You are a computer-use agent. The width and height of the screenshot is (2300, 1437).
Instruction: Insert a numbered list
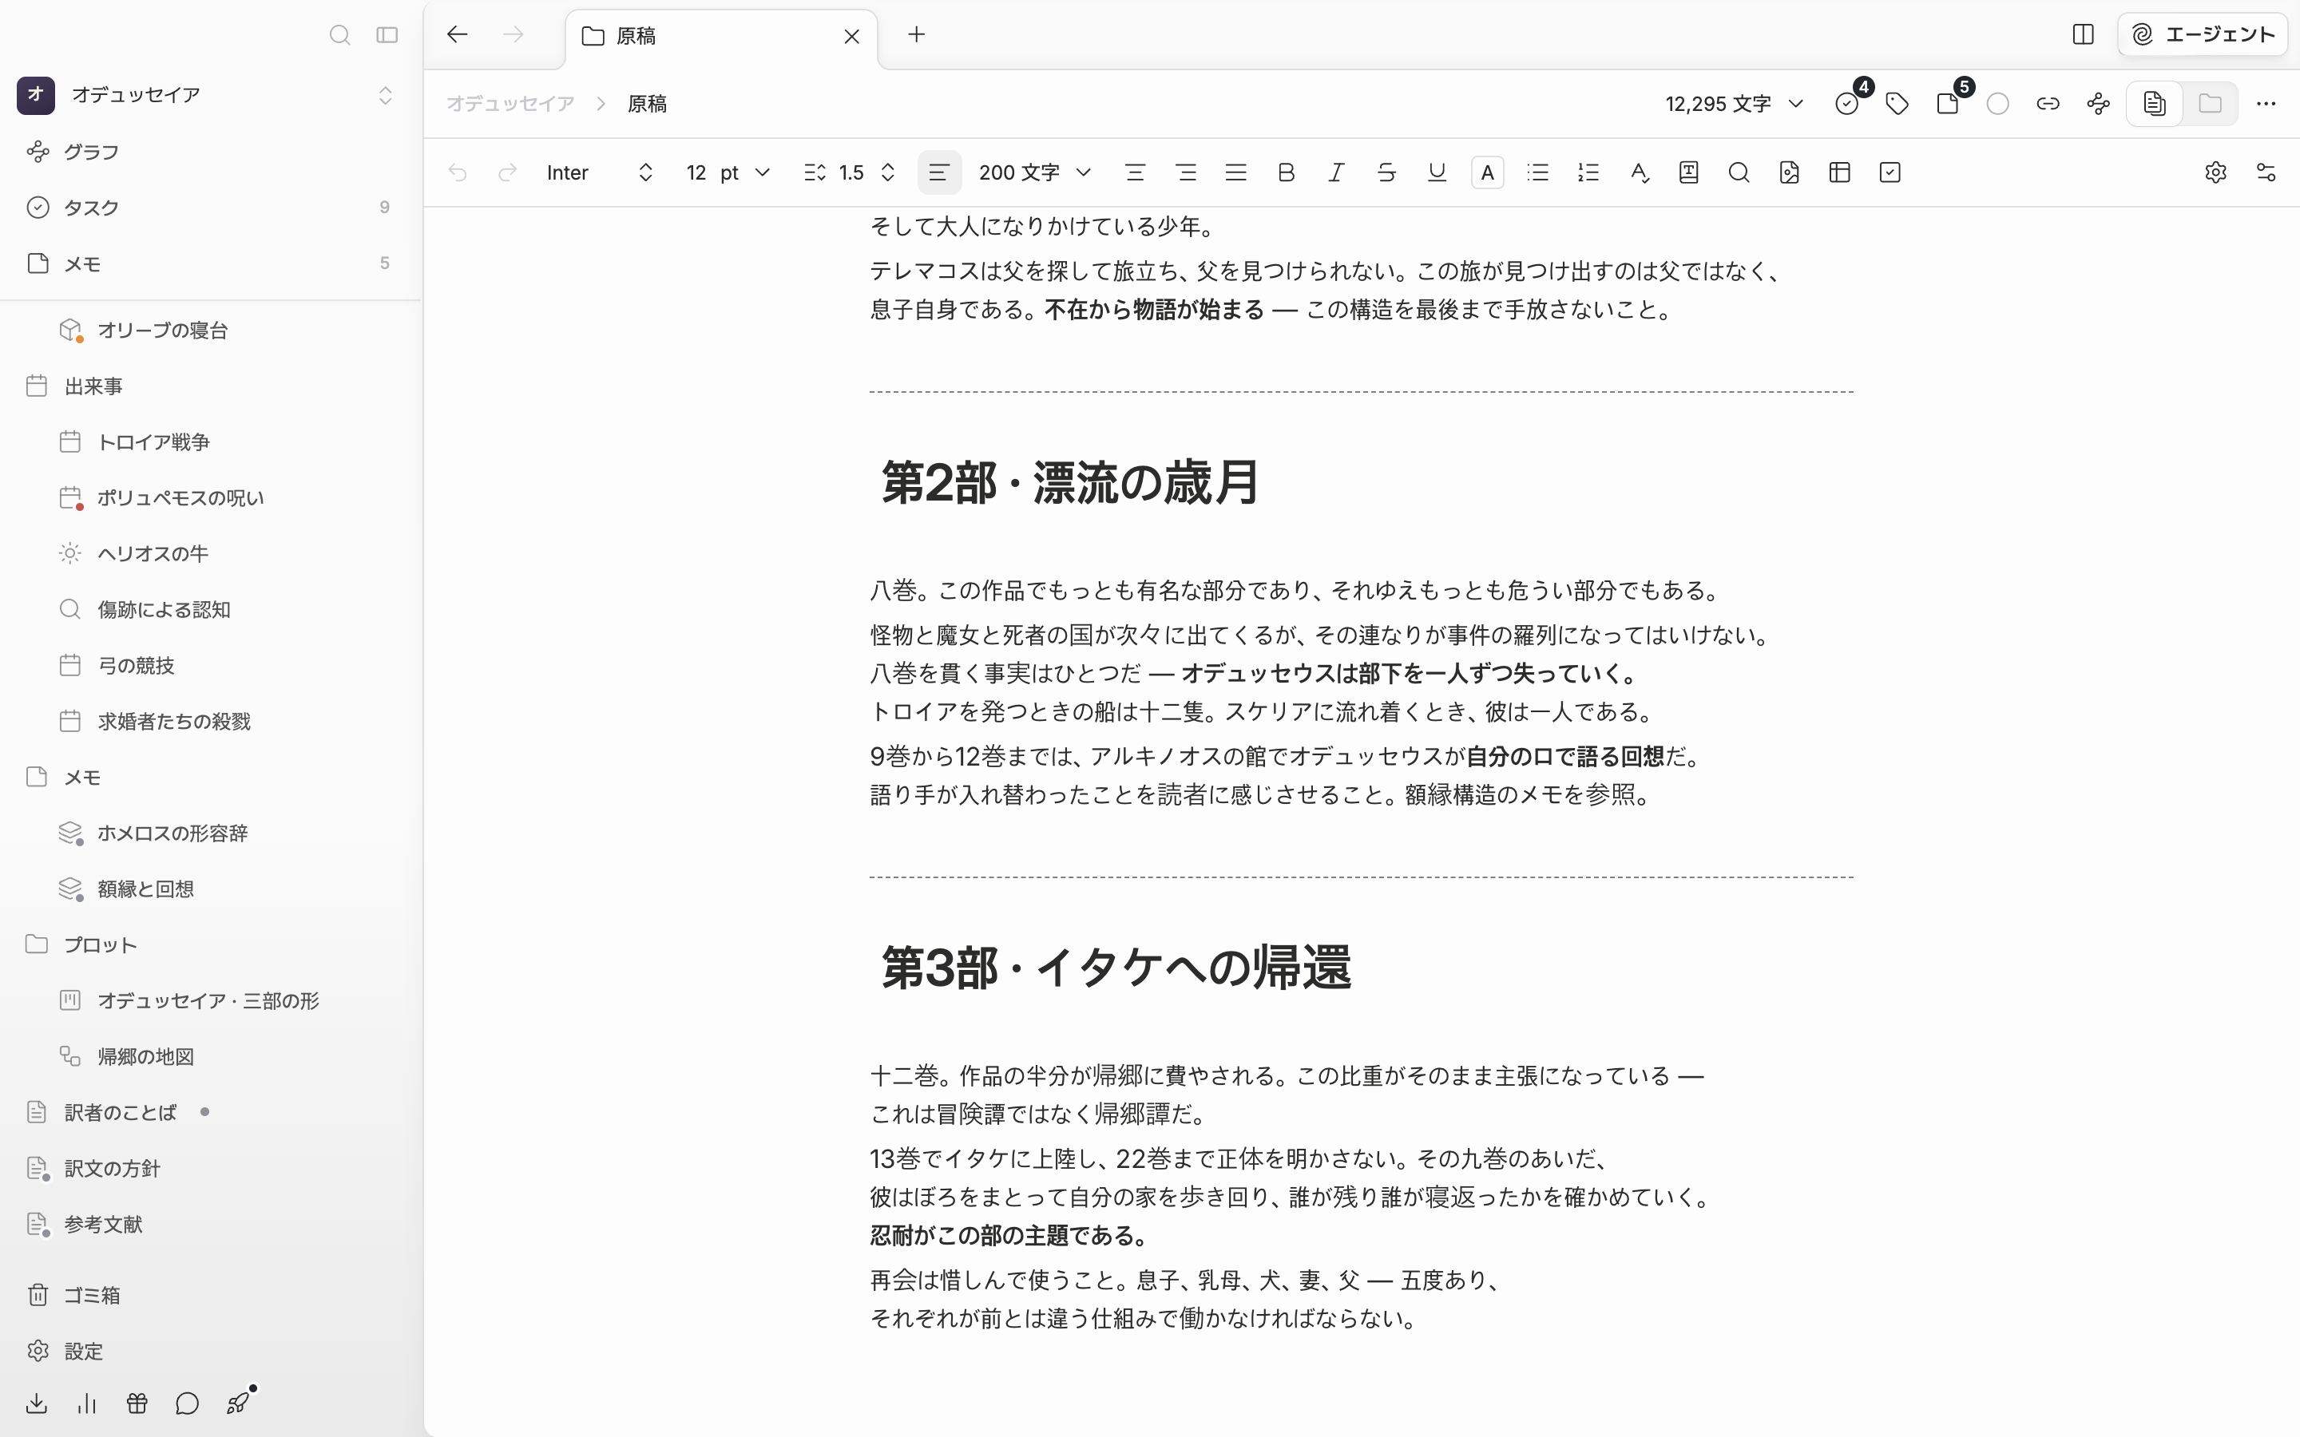1588,172
